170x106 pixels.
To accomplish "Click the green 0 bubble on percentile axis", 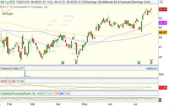I will (x=160, y=100).
